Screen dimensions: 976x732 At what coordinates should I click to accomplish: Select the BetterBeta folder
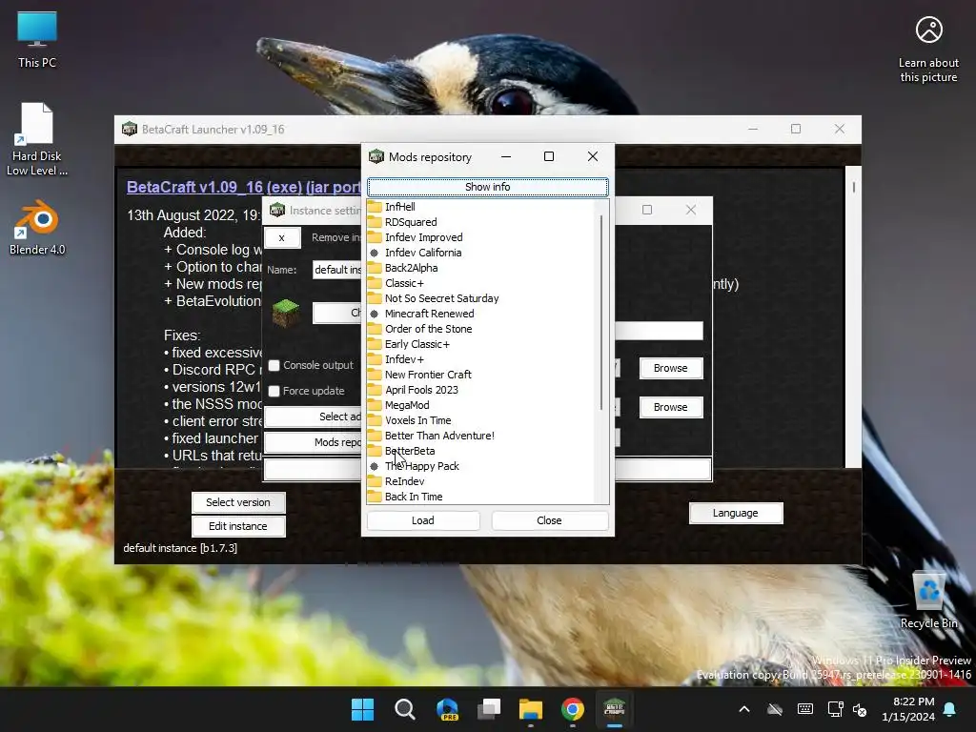click(x=410, y=451)
